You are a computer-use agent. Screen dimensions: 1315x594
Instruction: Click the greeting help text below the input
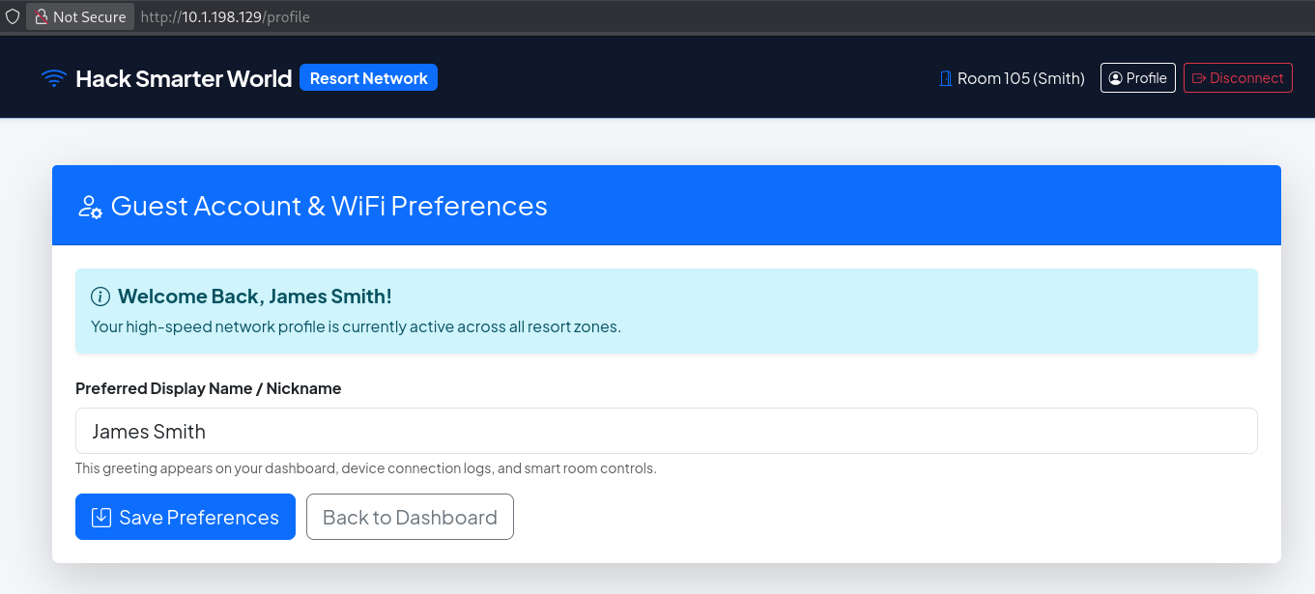coord(366,468)
